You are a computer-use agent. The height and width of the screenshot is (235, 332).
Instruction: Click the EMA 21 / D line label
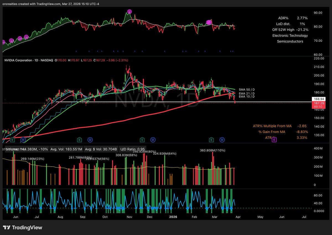coord(247,93)
